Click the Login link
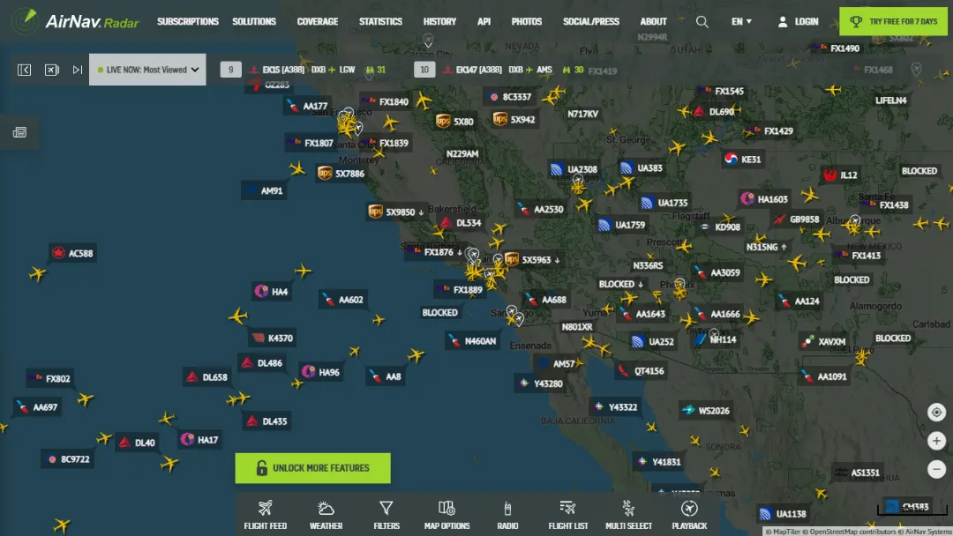The width and height of the screenshot is (953, 536). (798, 22)
